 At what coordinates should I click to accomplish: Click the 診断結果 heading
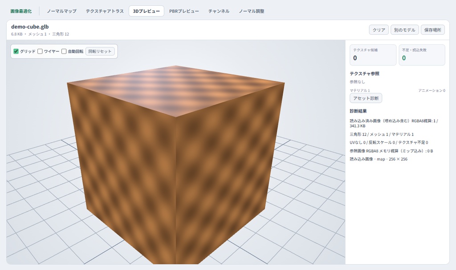(x=358, y=111)
